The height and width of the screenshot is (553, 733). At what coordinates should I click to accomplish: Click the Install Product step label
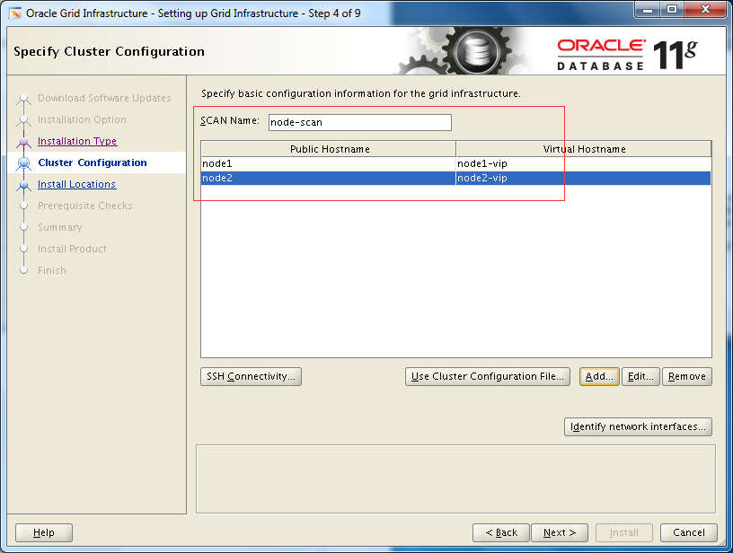tap(72, 249)
